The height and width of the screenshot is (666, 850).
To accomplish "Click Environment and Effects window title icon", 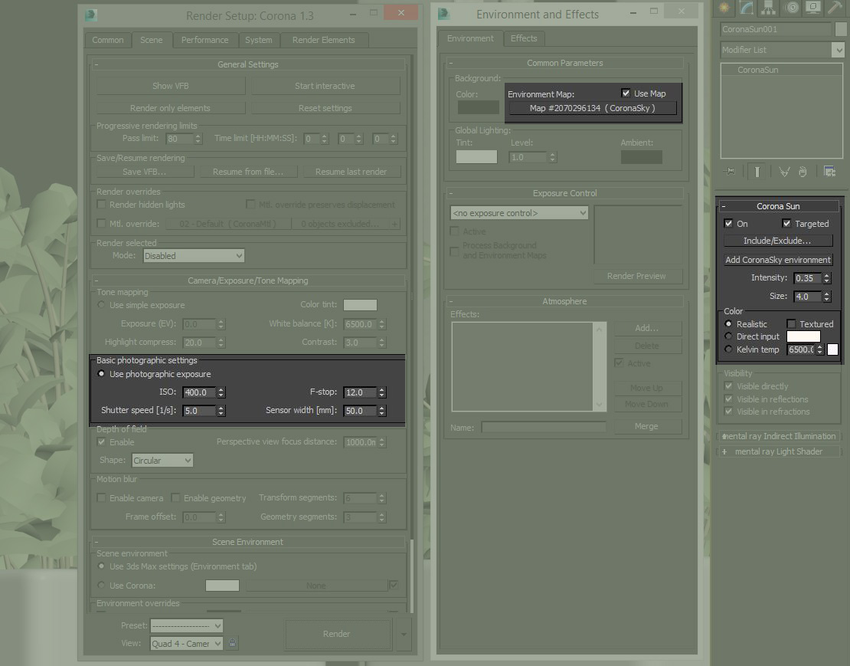I will tap(443, 14).
